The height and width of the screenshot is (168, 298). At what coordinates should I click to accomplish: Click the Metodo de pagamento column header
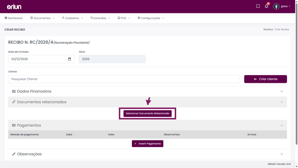25,134
